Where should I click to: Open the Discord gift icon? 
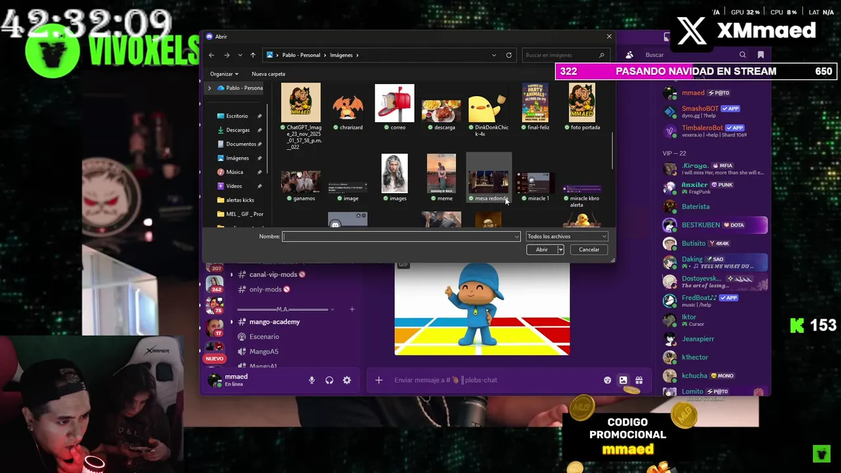tap(639, 380)
